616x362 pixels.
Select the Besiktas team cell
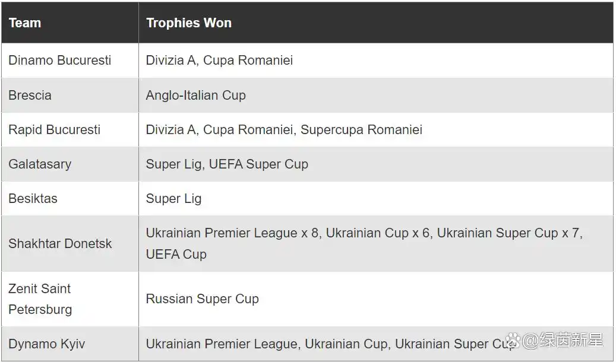point(70,198)
